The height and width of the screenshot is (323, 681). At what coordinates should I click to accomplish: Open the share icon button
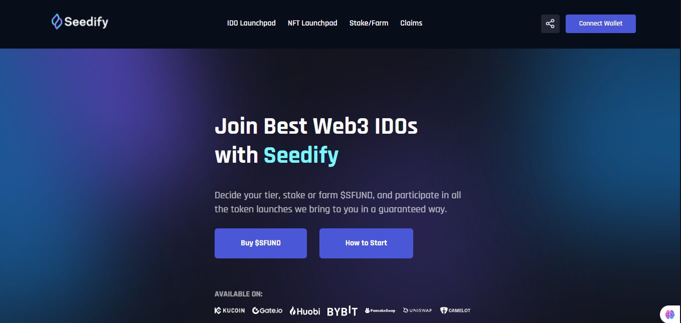[550, 24]
